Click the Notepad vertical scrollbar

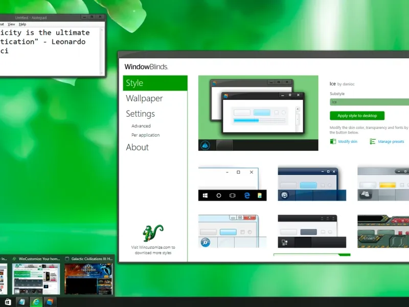[x=102, y=52]
